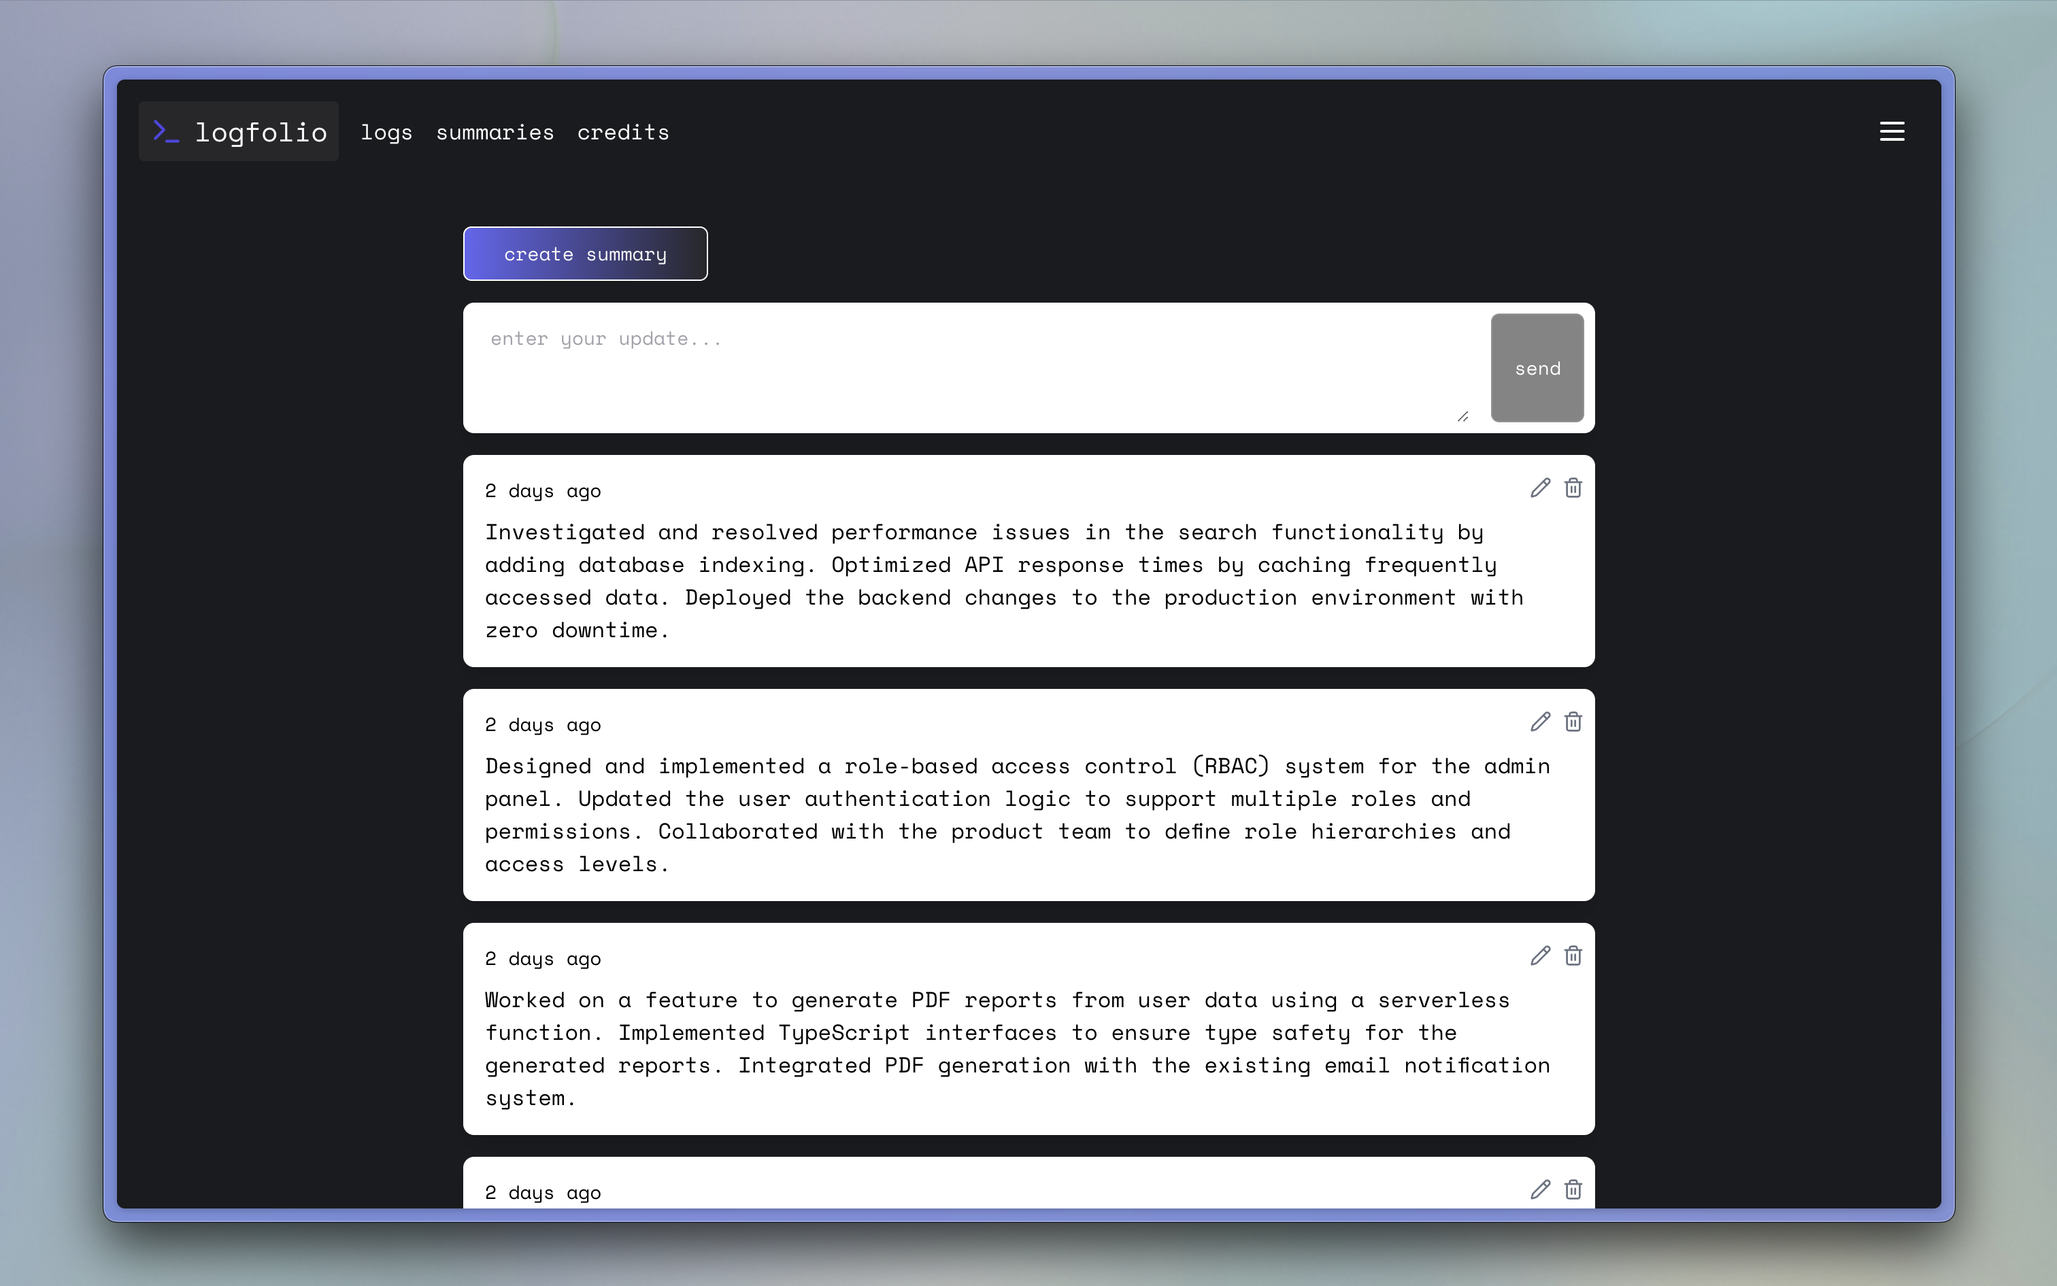Click the logfolio terminal prompt logo icon
Viewport: 2057px width, 1286px height.
(166, 131)
